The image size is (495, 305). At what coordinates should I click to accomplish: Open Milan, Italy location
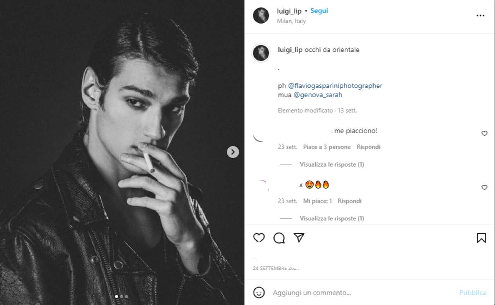click(291, 21)
